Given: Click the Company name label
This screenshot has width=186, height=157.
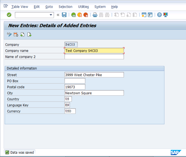Looking at the screenshot, I should (17, 51).
